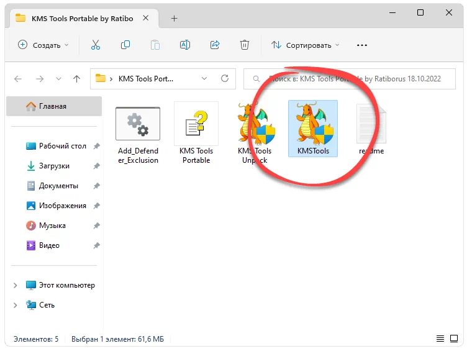Switch to large icons view
Screen dimensions: 467x351
click(x=454, y=339)
